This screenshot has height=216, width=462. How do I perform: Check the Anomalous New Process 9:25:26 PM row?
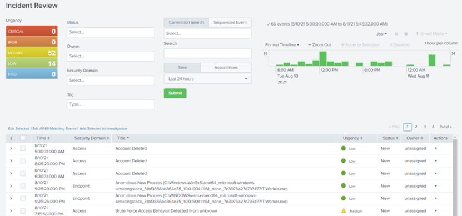23,198
